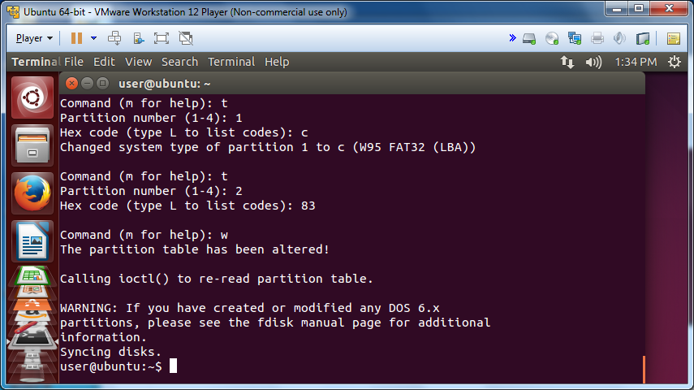
Task: Click the USB device icon
Action: tap(643, 38)
